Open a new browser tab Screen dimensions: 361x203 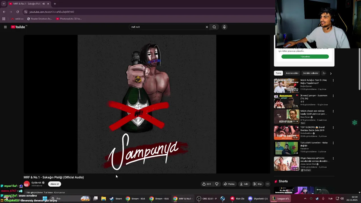pyautogui.click(x=55, y=4)
